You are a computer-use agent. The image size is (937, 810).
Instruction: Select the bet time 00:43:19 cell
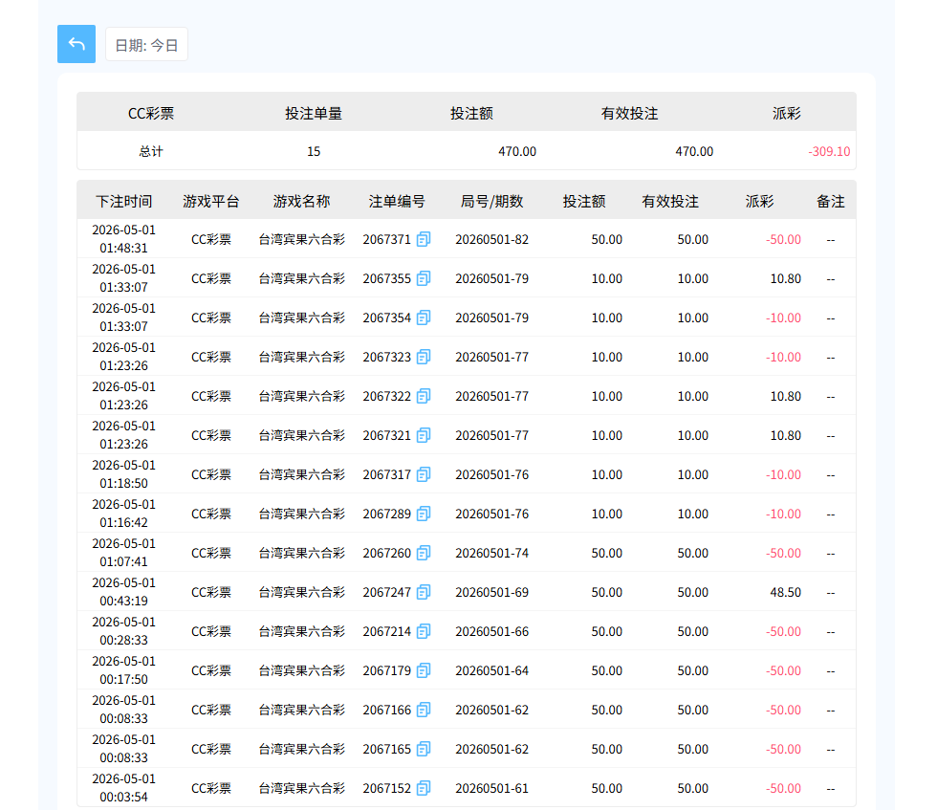(x=123, y=592)
